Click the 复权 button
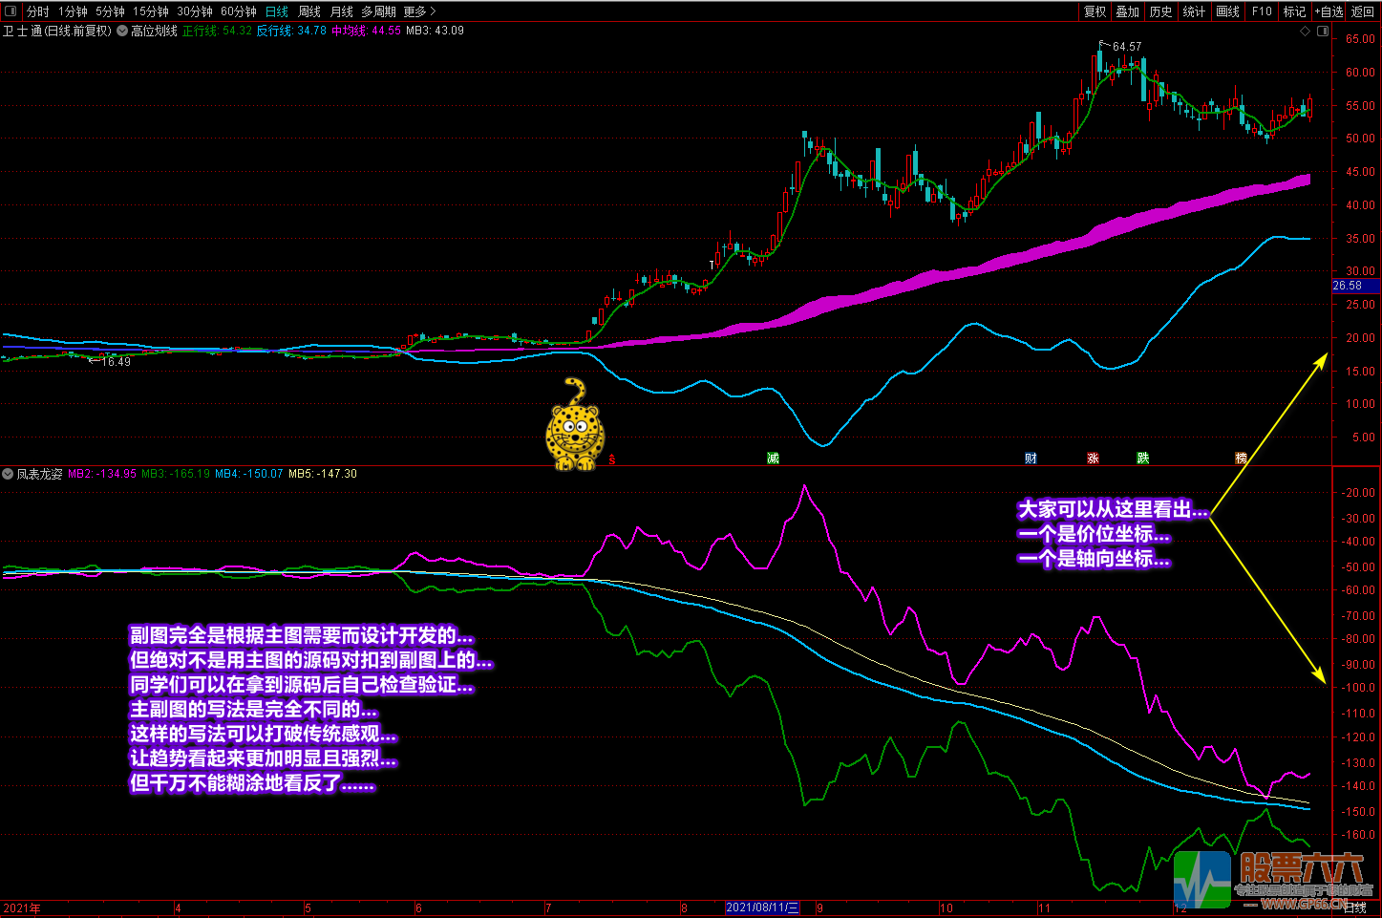1382x918 pixels. point(1095,11)
